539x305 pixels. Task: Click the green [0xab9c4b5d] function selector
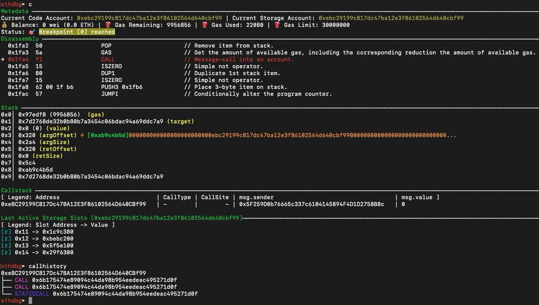pyautogui.click(x=108, y=135)
